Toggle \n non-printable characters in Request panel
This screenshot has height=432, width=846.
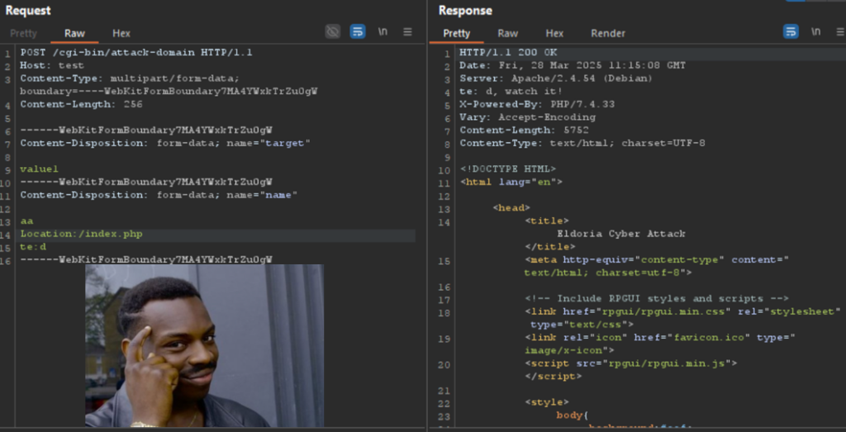tap(383, 32)
